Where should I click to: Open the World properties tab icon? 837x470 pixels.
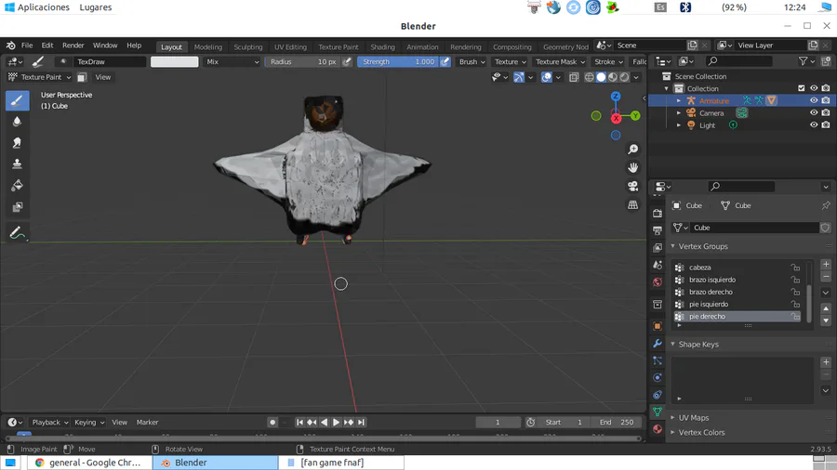click(658, 281)
